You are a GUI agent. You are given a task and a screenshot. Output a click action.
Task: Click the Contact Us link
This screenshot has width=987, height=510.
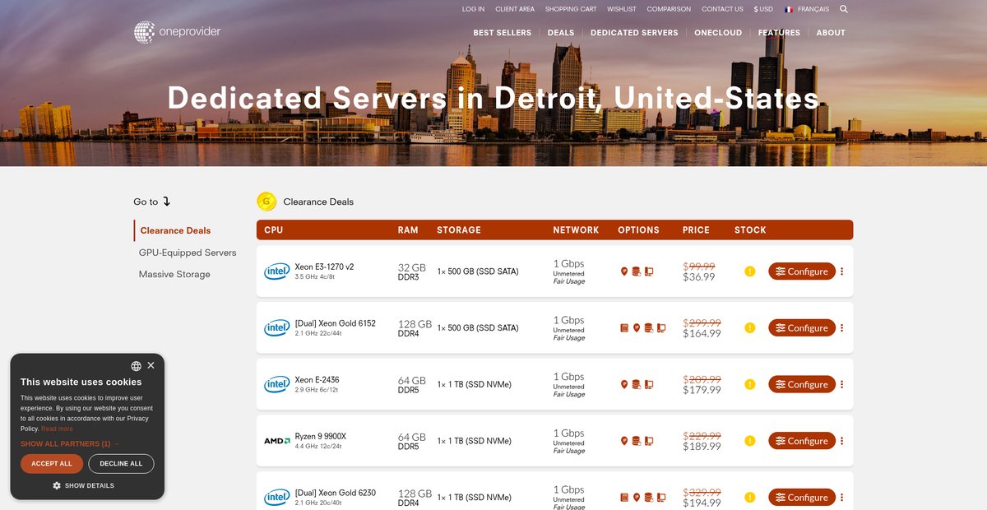click(722, 9)
